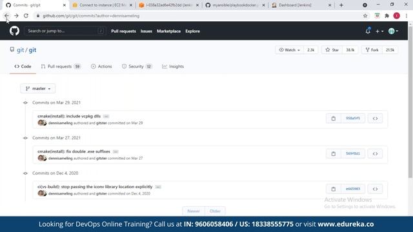Reload the current page

[x=26, y=15]
